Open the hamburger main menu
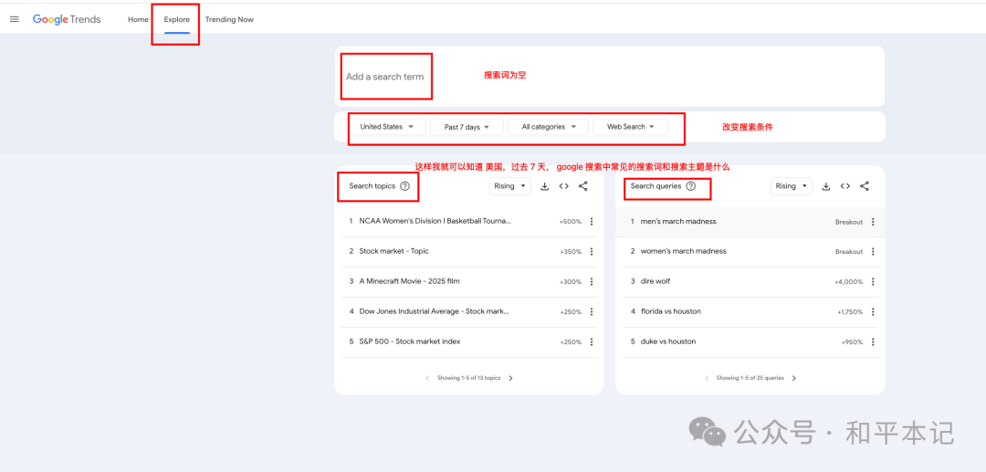The image size is (986, 472). (15, 19)
